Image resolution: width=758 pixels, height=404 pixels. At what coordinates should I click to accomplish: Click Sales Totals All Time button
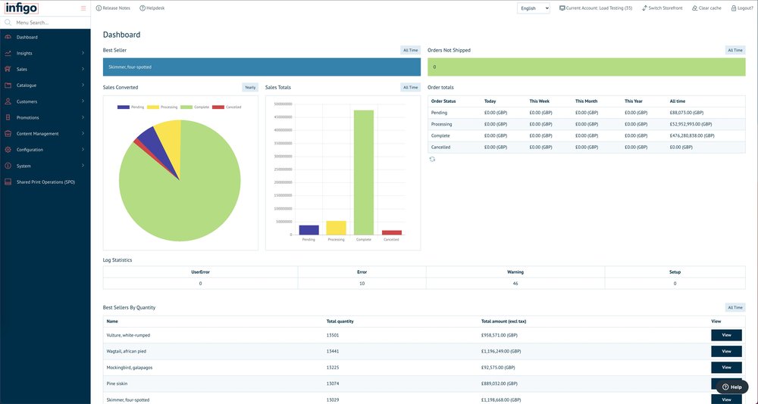(x=410, y=87)
